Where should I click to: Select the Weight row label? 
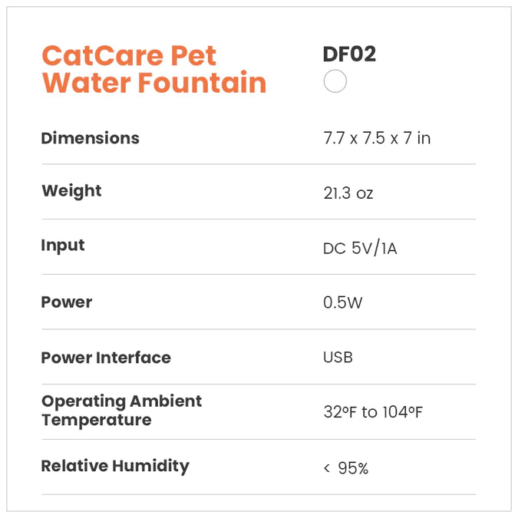pyautogui.click(x=71, y=190)
